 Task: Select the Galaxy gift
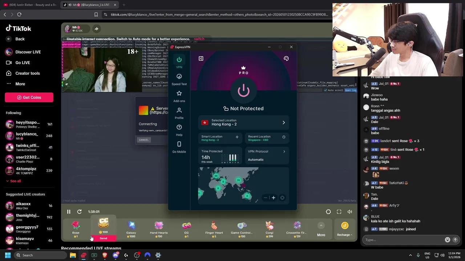pos(131,229)
